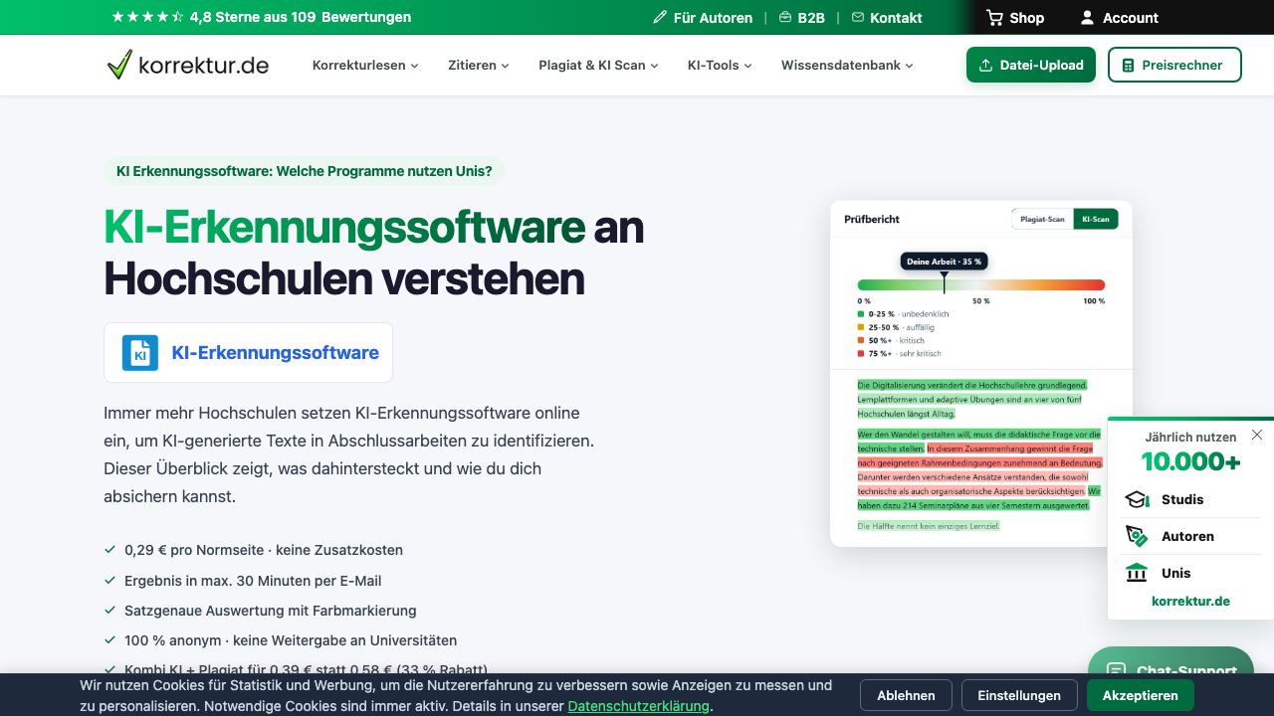The image size is (1274, 716).
Task: Open the shopping cart icon
Action: (x=994, y=18)
